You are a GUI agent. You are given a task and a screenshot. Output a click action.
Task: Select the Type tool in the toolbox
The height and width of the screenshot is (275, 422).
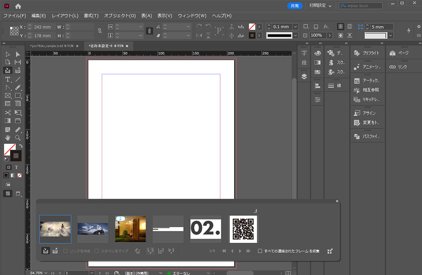tap(7, 79)
